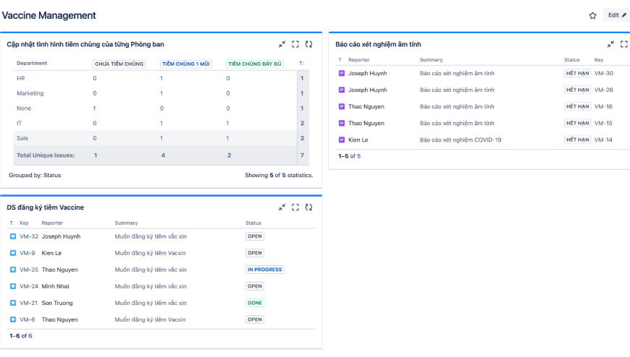
Task: Click the total count 6 in DS đăng ký pagination
Action: [x=30, y=336]
